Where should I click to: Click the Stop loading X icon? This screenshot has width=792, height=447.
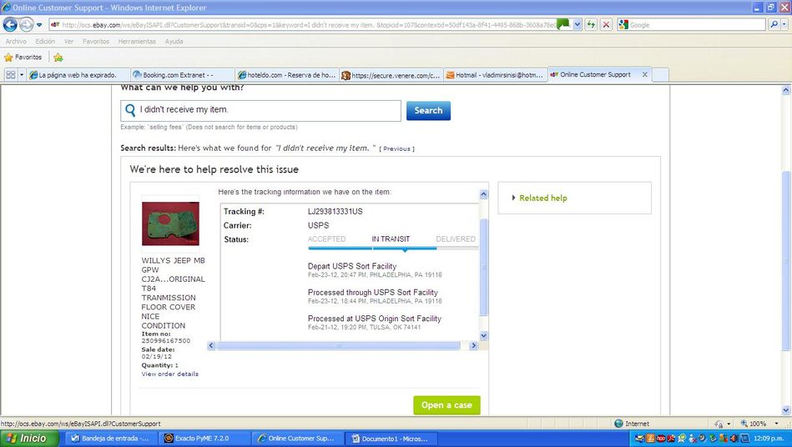(607, 25)
